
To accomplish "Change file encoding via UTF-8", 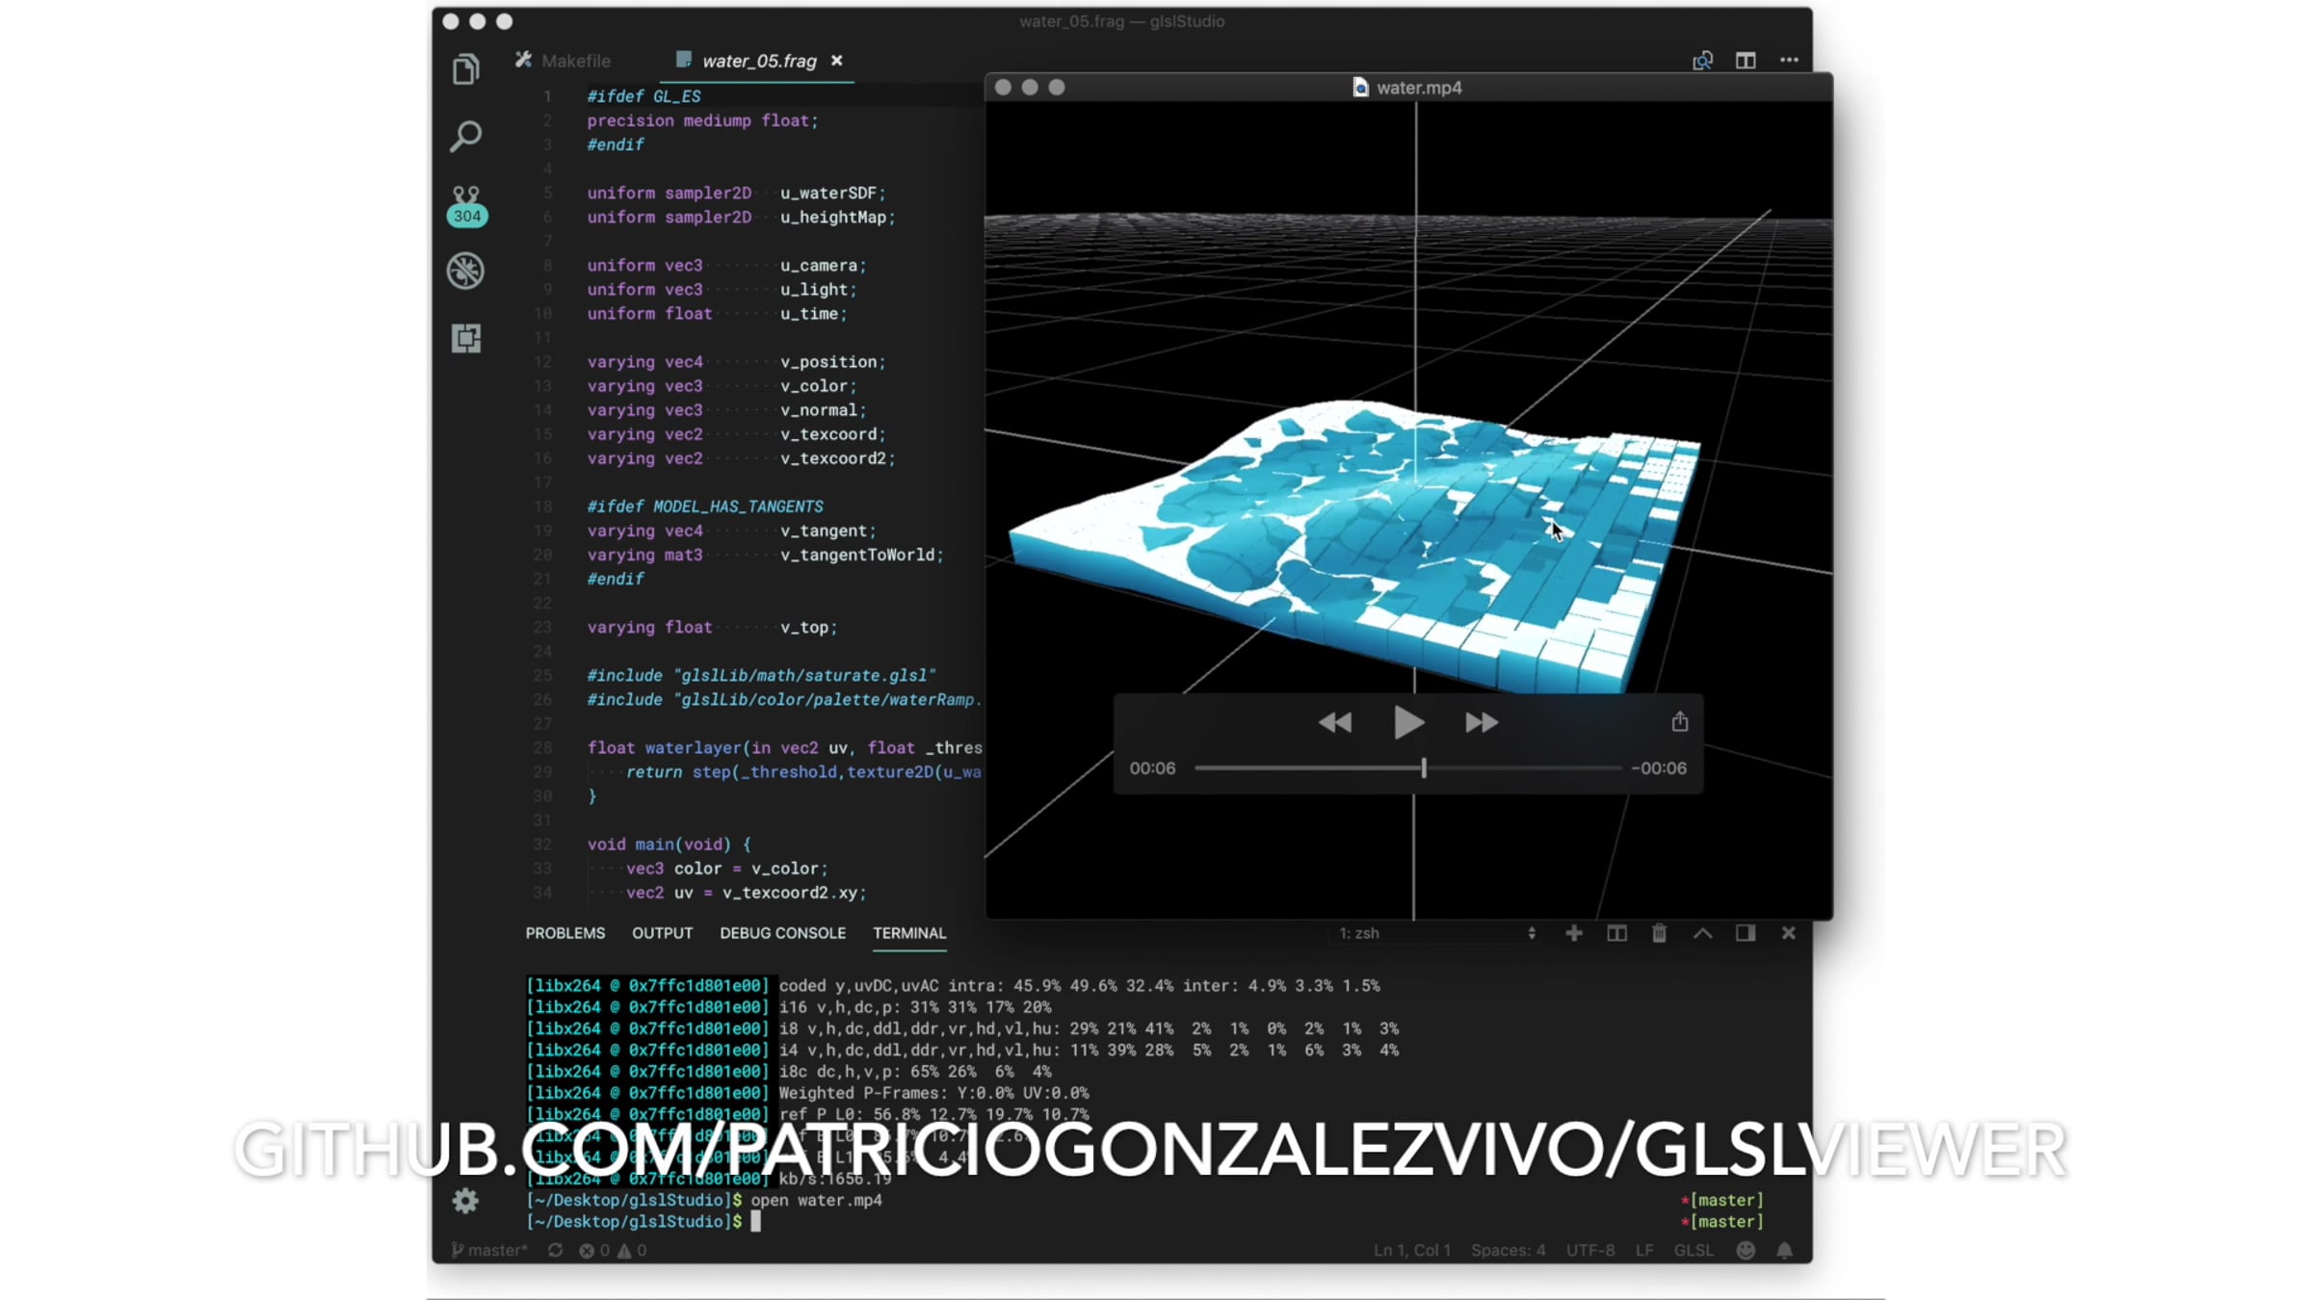I will (1590, 1250).
